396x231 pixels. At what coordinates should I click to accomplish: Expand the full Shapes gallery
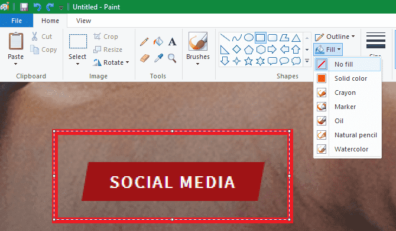pos(307,61)
